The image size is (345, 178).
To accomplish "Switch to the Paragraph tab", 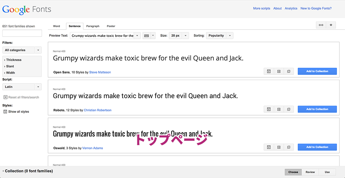I will click(92, 26).
